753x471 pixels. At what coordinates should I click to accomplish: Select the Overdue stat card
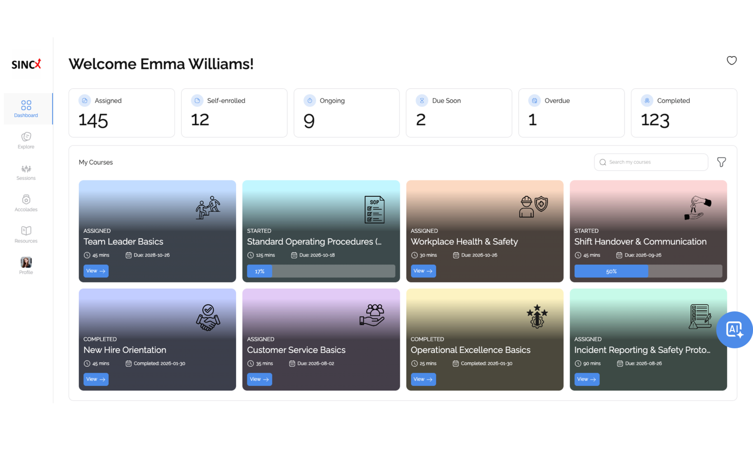click(x=571, y=113)
